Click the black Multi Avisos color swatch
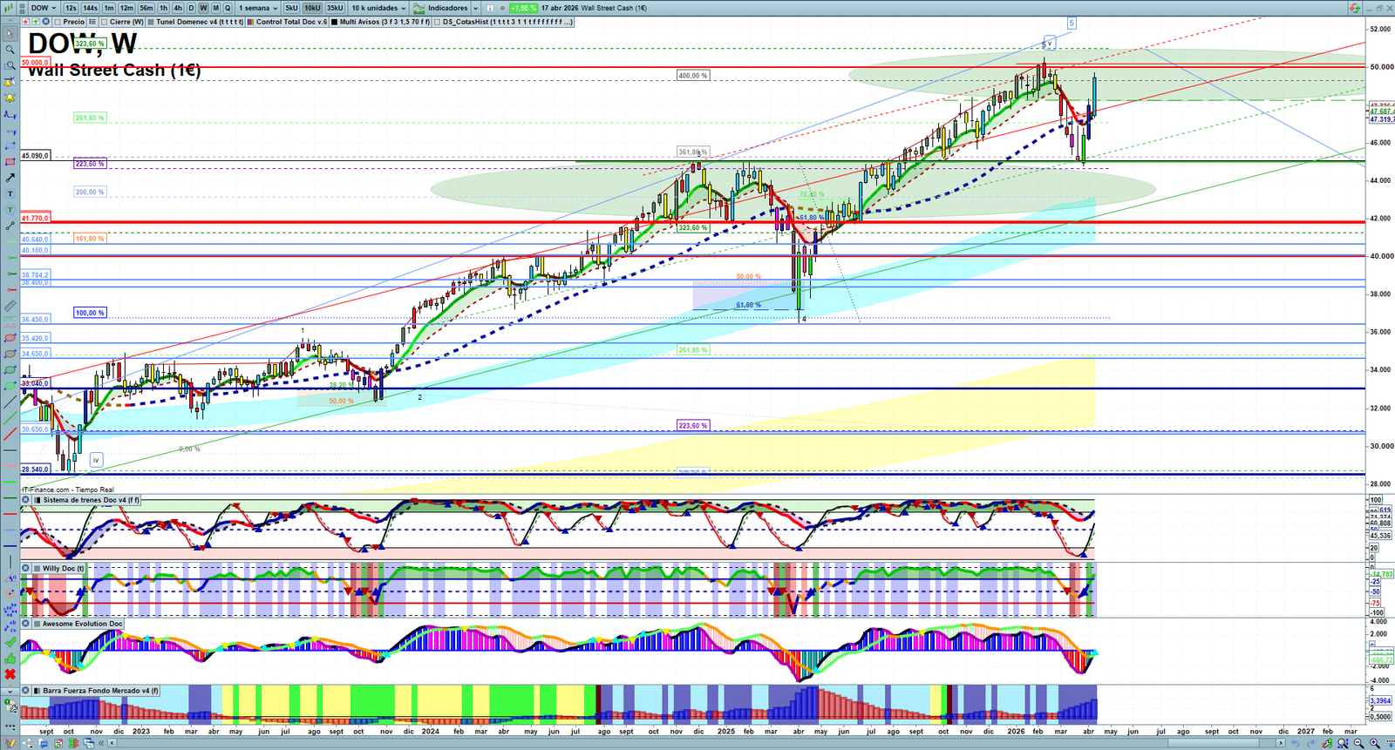The image size is (1395, 750). (335, 22)
